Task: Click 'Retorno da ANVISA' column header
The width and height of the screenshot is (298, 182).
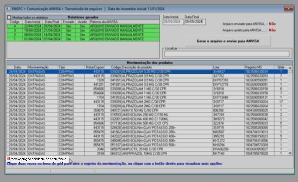Action: point(124,22)
